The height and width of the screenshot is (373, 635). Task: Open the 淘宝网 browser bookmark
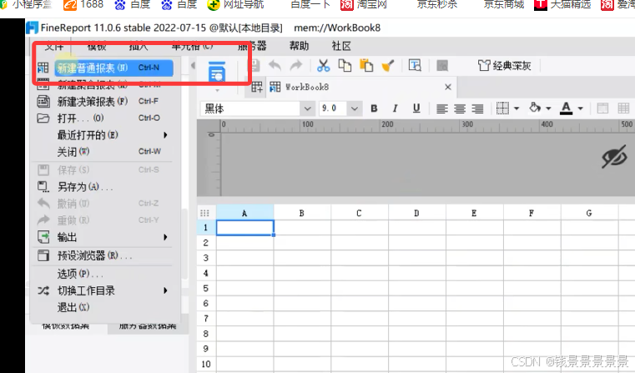[364, 4]
